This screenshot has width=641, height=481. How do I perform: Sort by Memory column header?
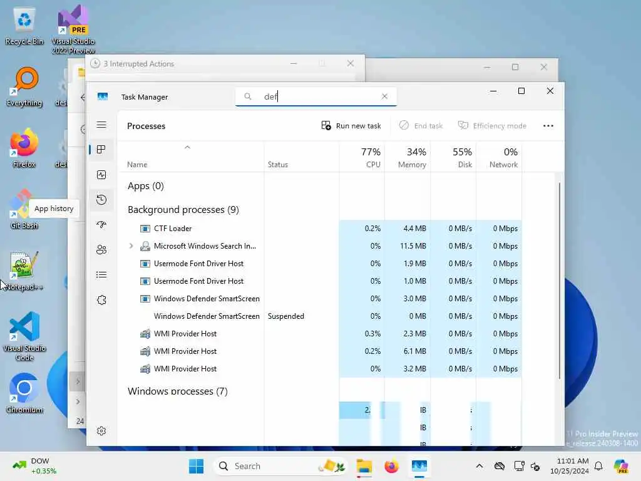[408, 158]
